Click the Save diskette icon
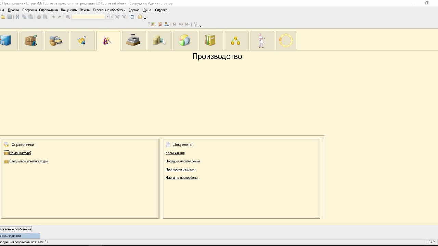Viewport: 438px width, 246px height. click(10, 17)
